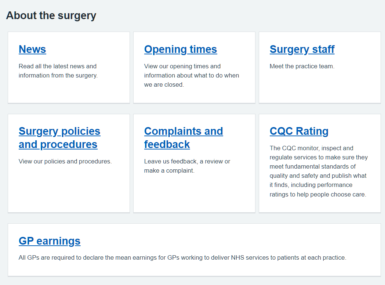The width and height of the screenshot is (385, 285).
Task: View the CQC Rating link
Action: click(299, 131)
